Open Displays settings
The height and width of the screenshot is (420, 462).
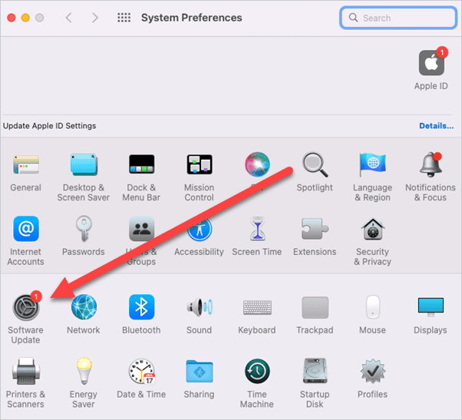(x=431, y=307)
